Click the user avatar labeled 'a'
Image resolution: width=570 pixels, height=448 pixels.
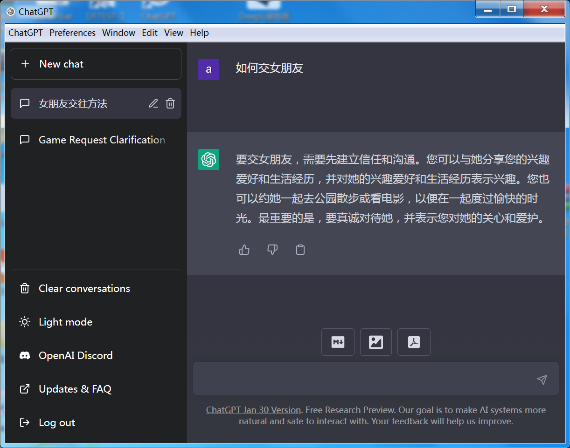[x=209, y=69]
